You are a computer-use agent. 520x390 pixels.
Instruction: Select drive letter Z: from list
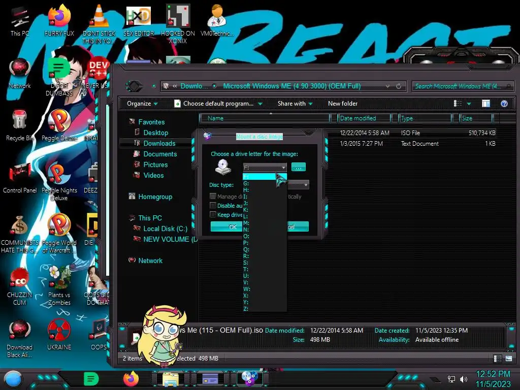(265, 309)
